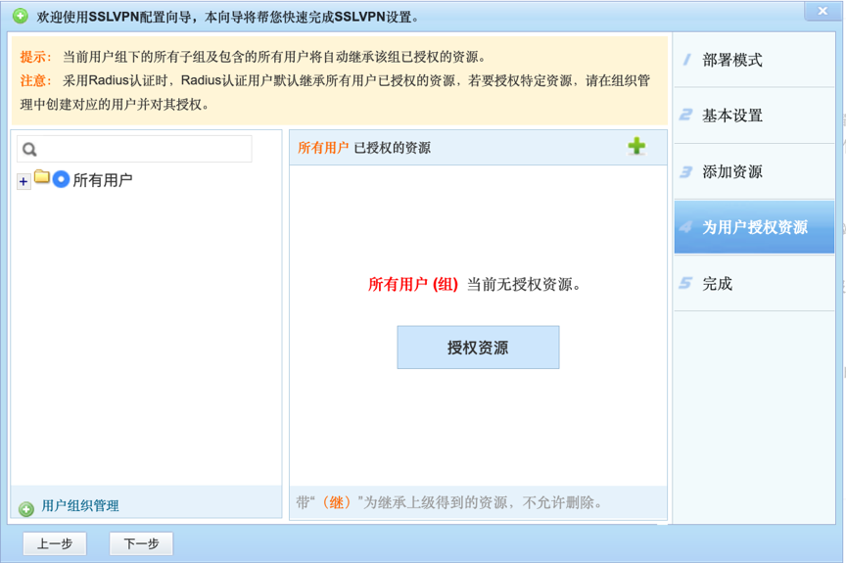This screenshot has height=563, width=846.
Task: Expand the 所有用户 tree node
Action: coord(23,182)
